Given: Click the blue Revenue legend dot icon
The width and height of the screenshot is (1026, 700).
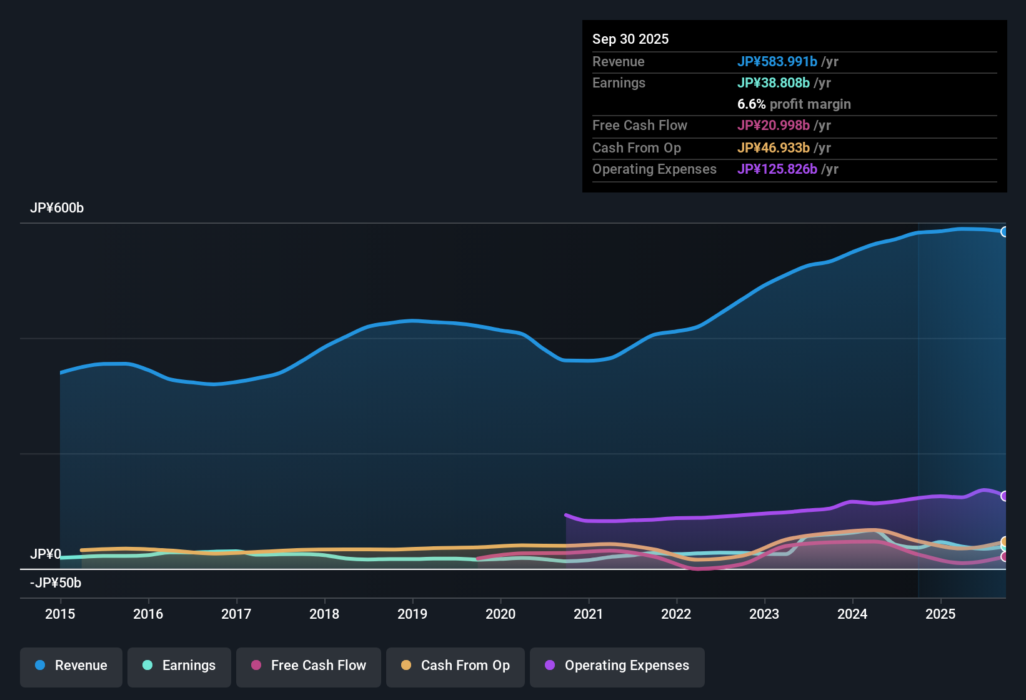Looking at the screenshot, I should click(x=40, y=666).
